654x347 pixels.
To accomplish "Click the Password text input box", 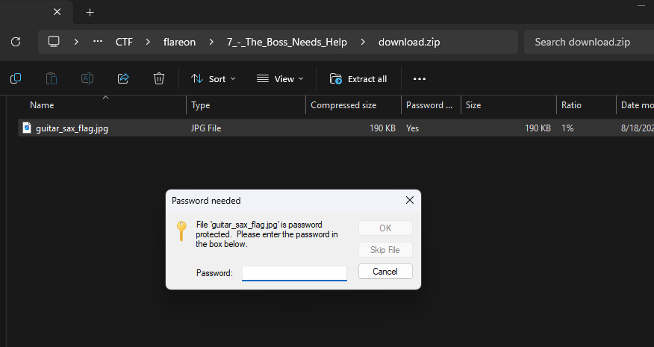I will pos(294,272).
